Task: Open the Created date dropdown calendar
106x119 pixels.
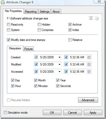Action: pyautogui.click(x=59, y=57)
